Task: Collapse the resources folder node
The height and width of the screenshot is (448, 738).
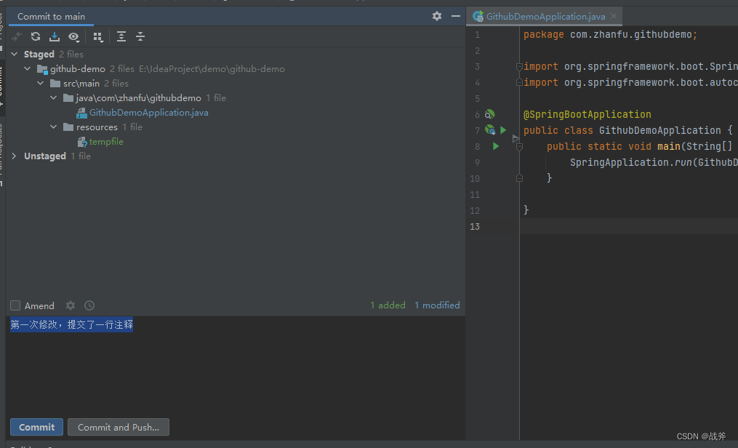Action: 54,127
